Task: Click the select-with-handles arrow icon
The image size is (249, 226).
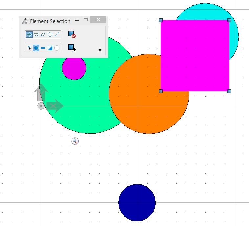Action: pos(72,48)
